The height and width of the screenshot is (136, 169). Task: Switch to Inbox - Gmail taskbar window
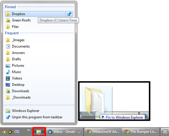[65, 132]
